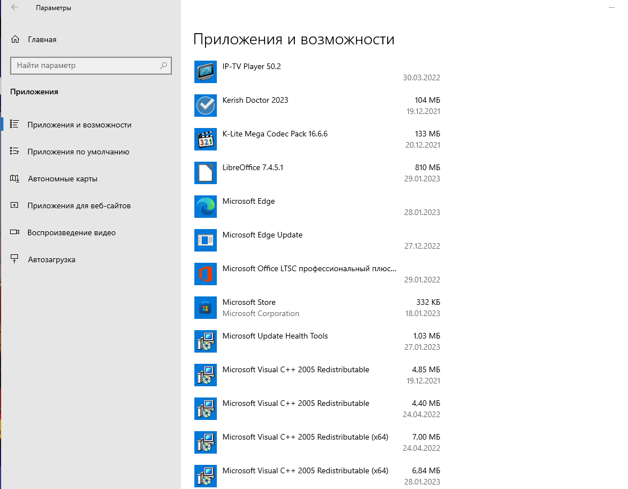The width and height of the screenshot is (628, 489).
Task: Click the 810 МБ size of LibreOffice
Action: 427,167
